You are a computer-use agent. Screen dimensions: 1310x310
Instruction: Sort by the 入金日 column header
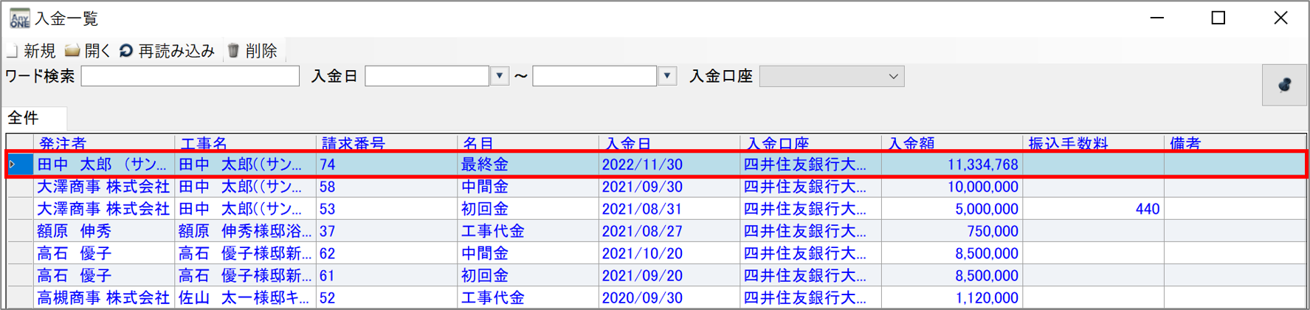[628, 143]
